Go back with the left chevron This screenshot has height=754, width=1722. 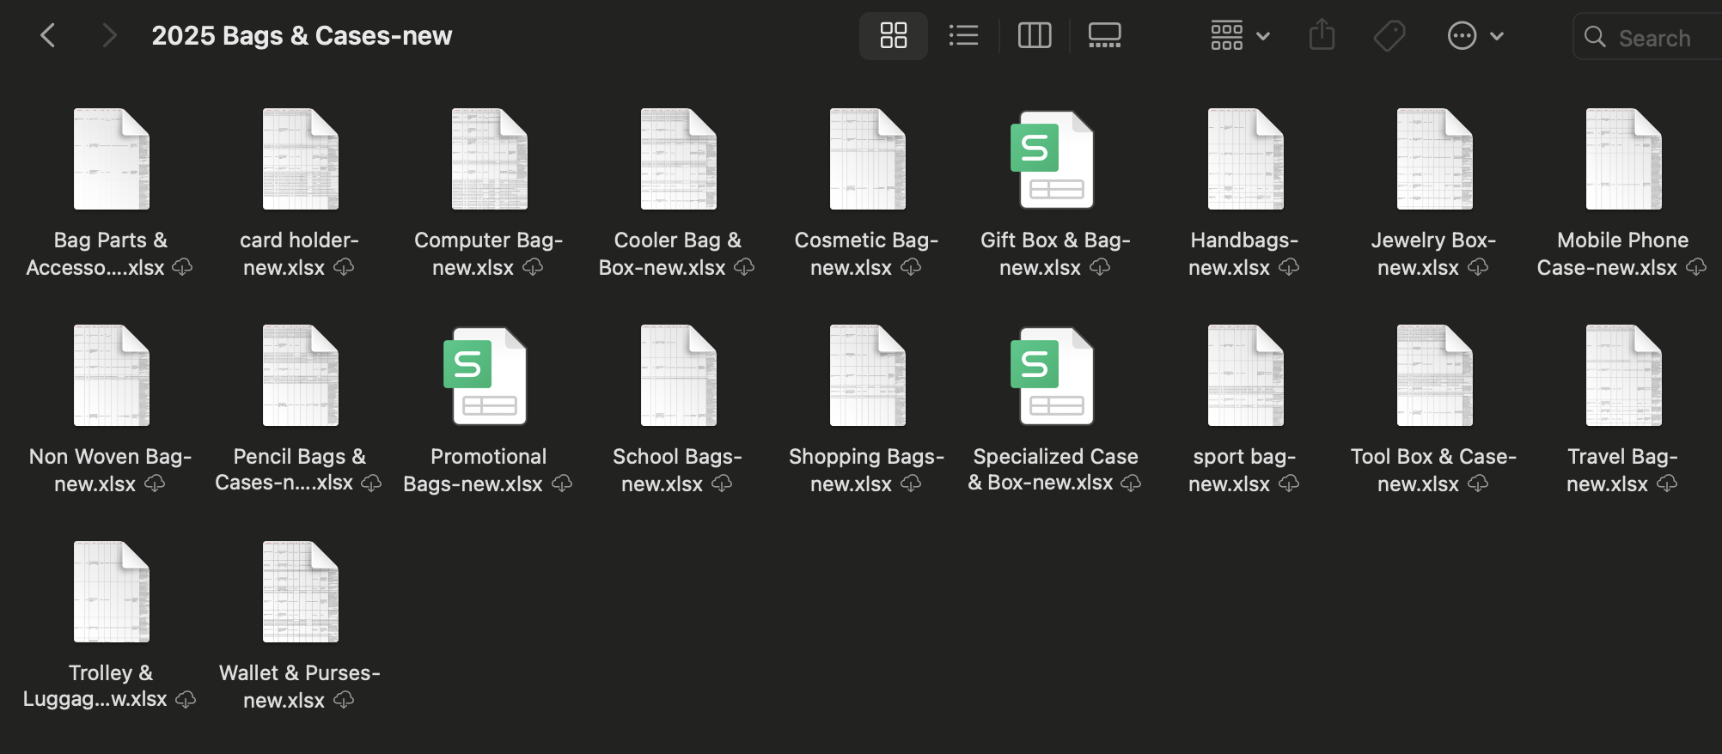(x=48, y=36)
